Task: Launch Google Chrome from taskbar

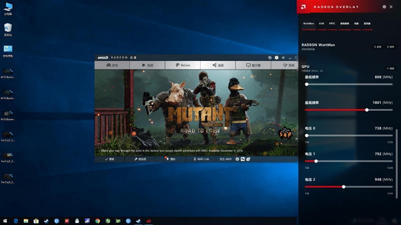Action: pos(97,221)
